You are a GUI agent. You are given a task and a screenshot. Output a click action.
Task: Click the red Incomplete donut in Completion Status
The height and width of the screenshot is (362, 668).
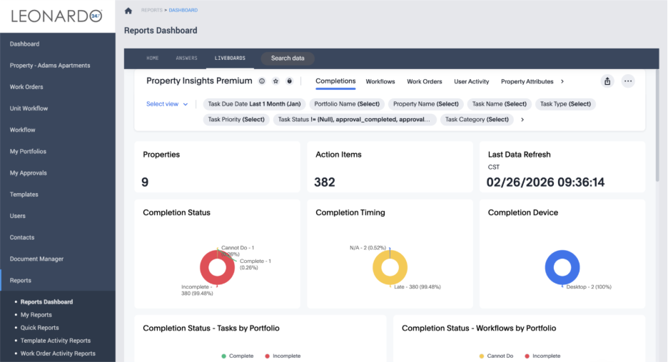click(206, 269)
